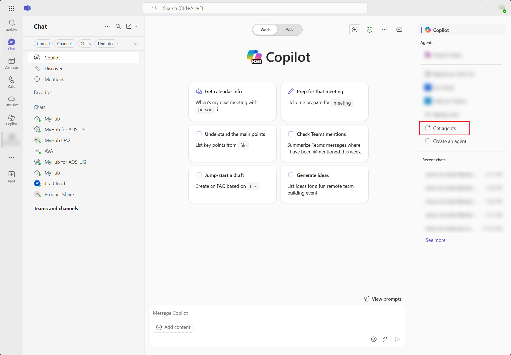This screenshot has height=355, width=511.
Task: Open OneDrive from the sidebar
Action: click(x=11, y=101)
